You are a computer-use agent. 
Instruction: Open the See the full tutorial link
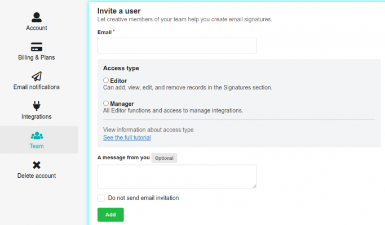tap(127, 138)
